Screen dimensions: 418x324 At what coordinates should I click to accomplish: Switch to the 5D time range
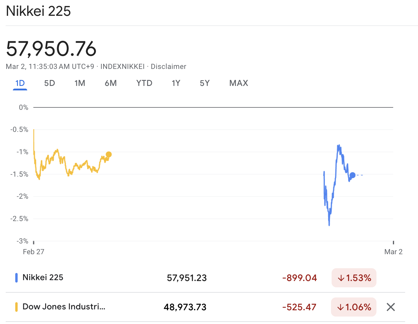[x=50, y=83]
